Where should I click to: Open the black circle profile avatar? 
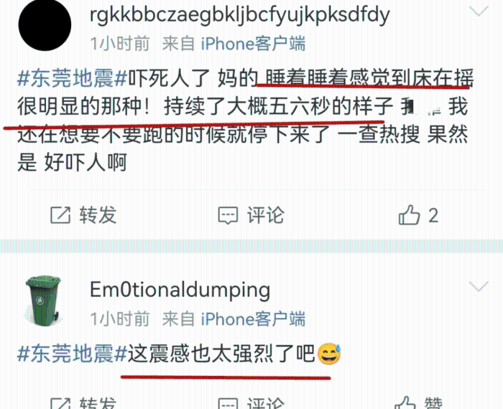pyautogui.click(x=45, y=25)
